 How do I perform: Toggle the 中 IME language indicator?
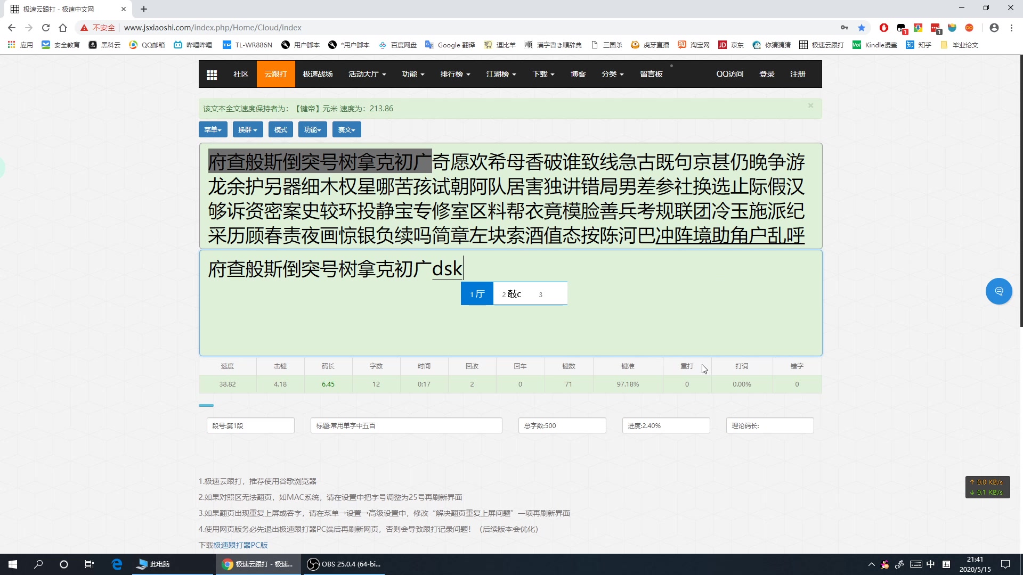[x=930, y=564]
